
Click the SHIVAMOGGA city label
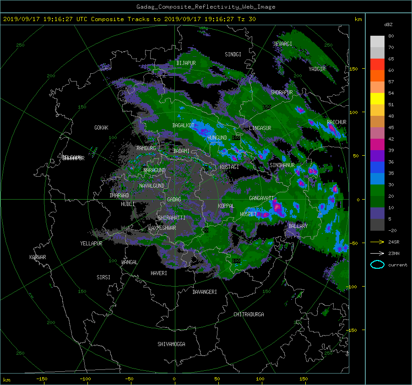pos(171,344)
